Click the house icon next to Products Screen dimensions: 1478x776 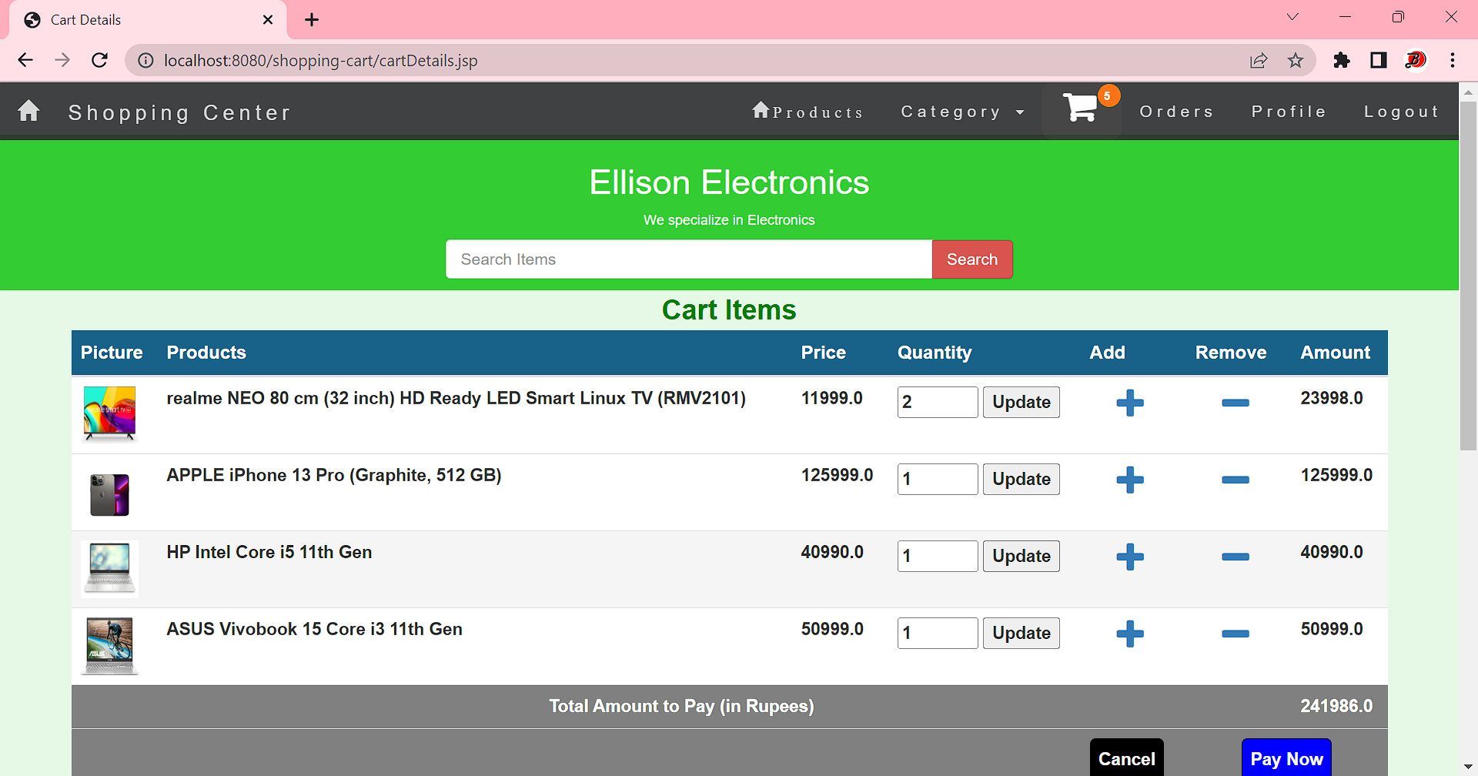coord(761,110)
